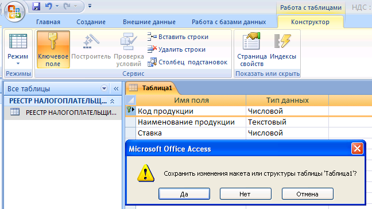Viewport: 372px width, 209px height.
Task: Click the Undo arrow icon
Action: pos(49,6)
